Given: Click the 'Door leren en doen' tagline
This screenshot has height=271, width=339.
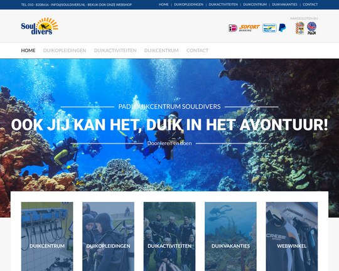Looking at the screenshot, I should coord(169,143).
